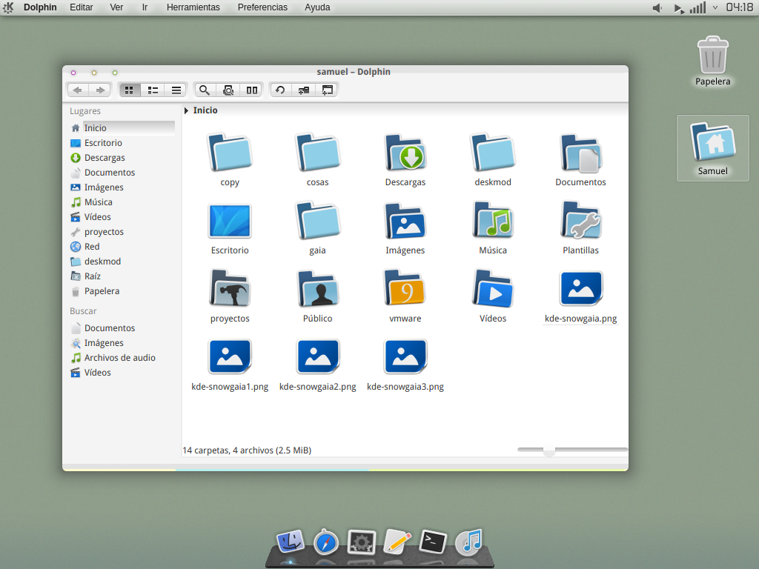
Task: Adjust the icon zoom slider handle
Action: [x=549, y=450]
